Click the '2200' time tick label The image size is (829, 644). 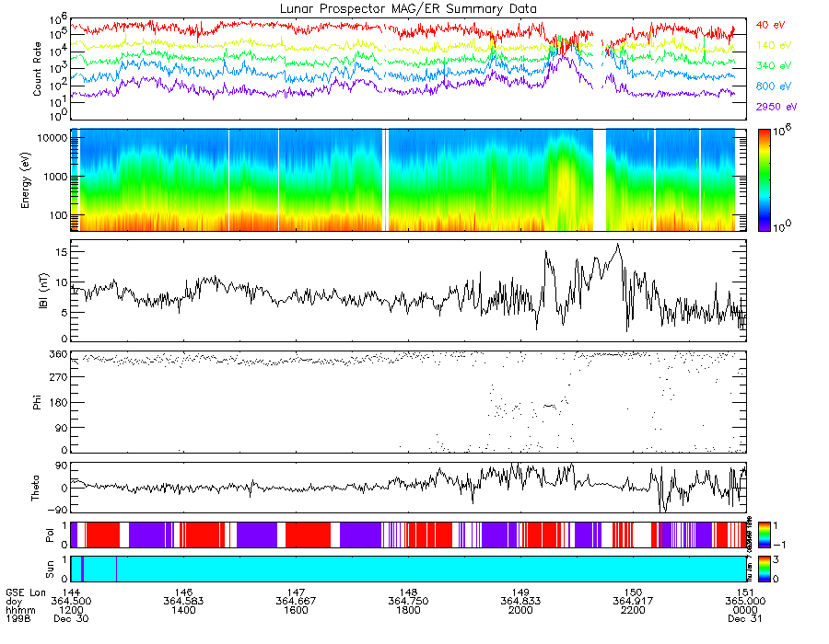[x=633, y=610]
